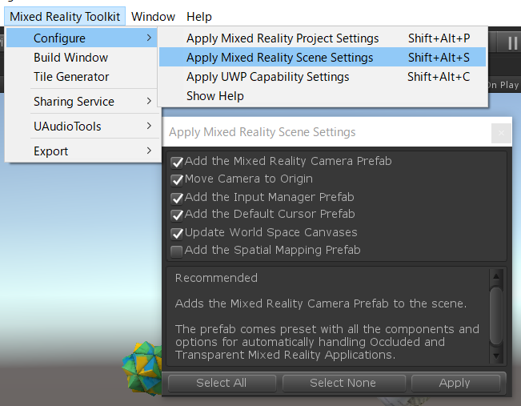Expand the Sharing Service submenu
Viewport: 521px width, 406px height.
(x=93, y=102)
